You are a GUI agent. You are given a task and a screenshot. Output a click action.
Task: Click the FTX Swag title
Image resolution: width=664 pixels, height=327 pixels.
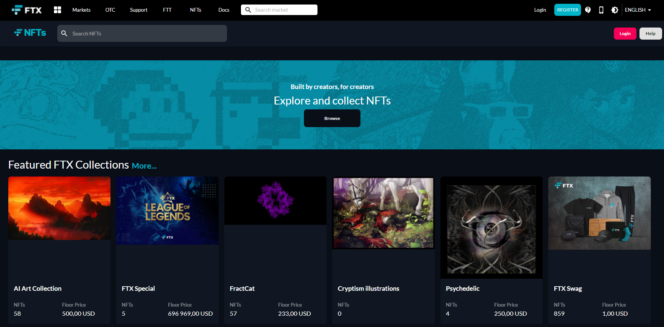tap(568, 289)
